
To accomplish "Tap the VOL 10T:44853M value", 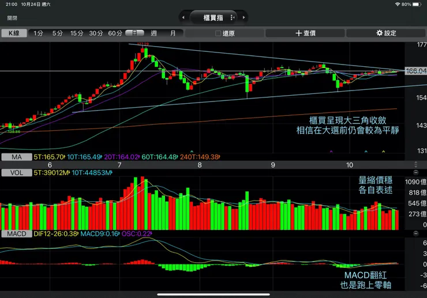I will tap(92, 172).
